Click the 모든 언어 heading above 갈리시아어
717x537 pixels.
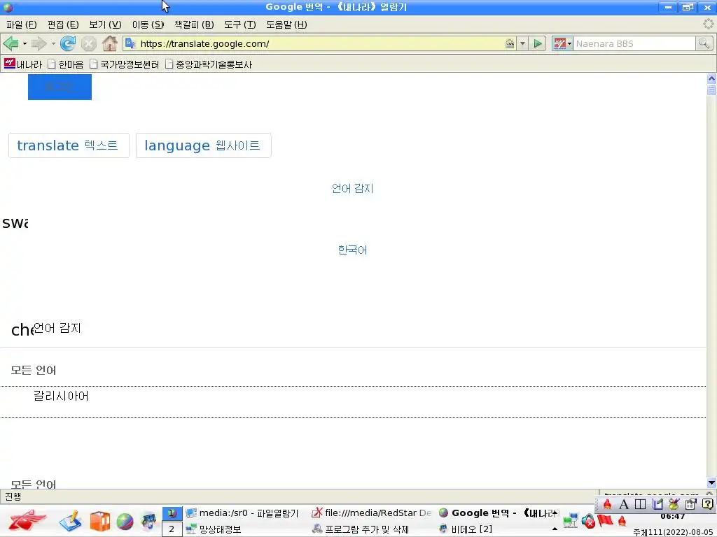coord(34,371)
